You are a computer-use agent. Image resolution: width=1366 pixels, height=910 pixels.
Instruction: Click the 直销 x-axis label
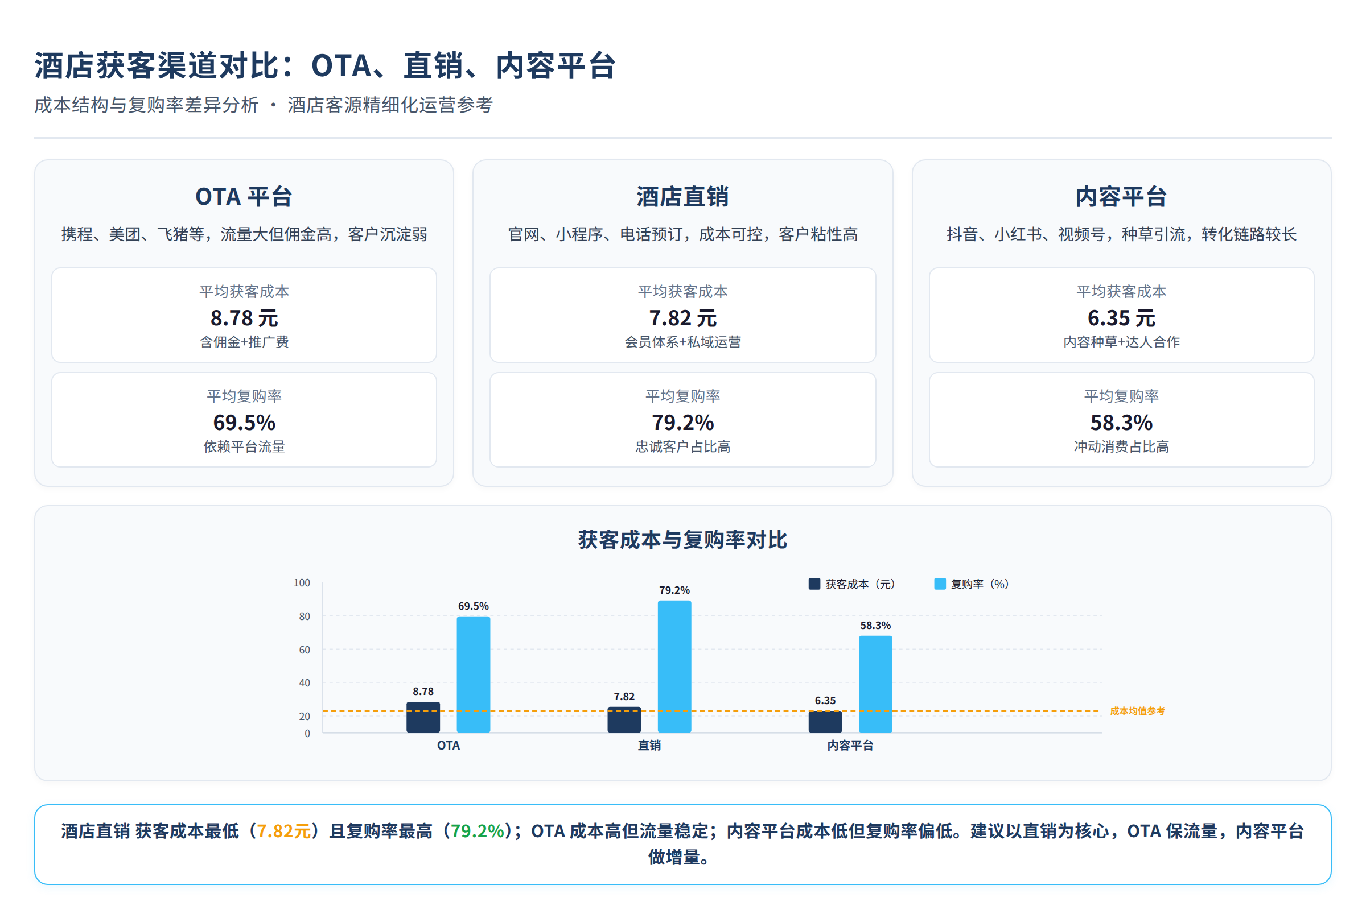pyautogui.click(x=649, y=745)
